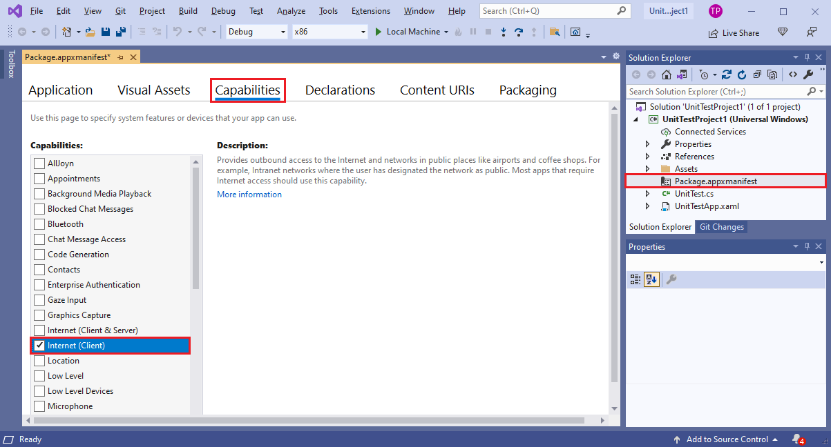Expand the UnitTest.cs node
This screenshot has height=447, width=831.
point(647,194)
